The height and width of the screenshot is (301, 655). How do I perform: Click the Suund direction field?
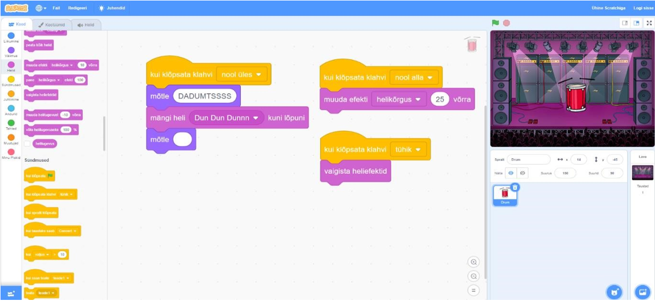point(612,173)
